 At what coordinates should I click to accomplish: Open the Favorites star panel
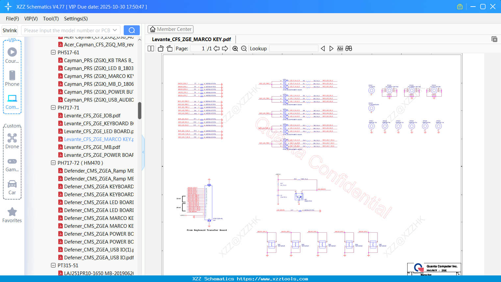[x=12, y=215]
